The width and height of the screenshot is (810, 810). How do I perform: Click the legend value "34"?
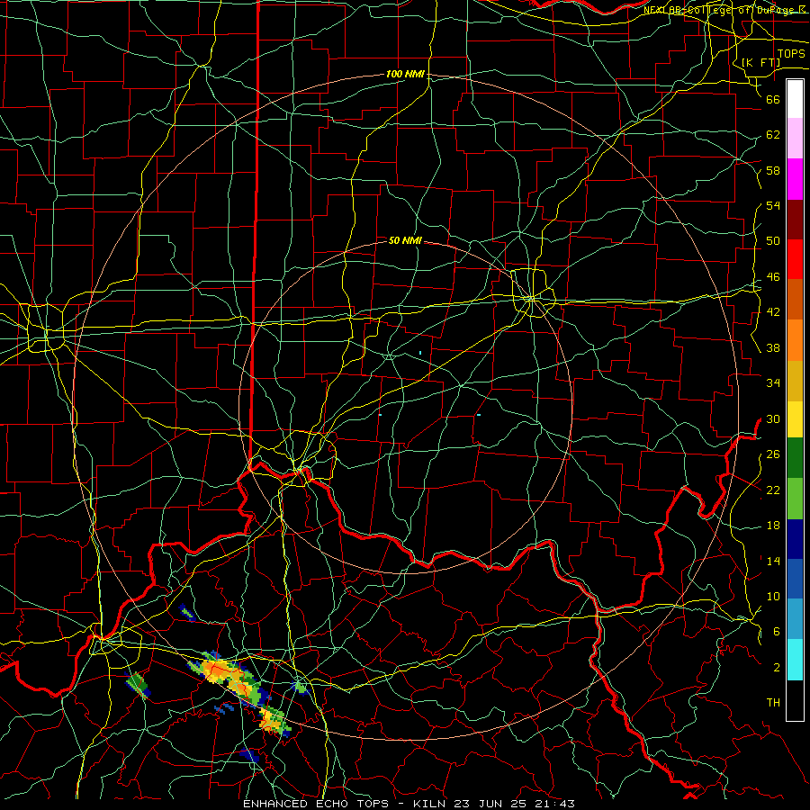point(773,383)
